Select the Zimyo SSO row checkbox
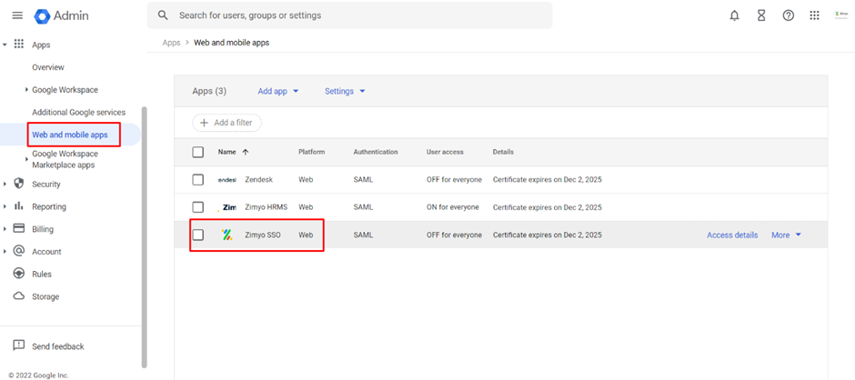Image resolution: width=855 pixels, height=380 pixels. (198, 235)
